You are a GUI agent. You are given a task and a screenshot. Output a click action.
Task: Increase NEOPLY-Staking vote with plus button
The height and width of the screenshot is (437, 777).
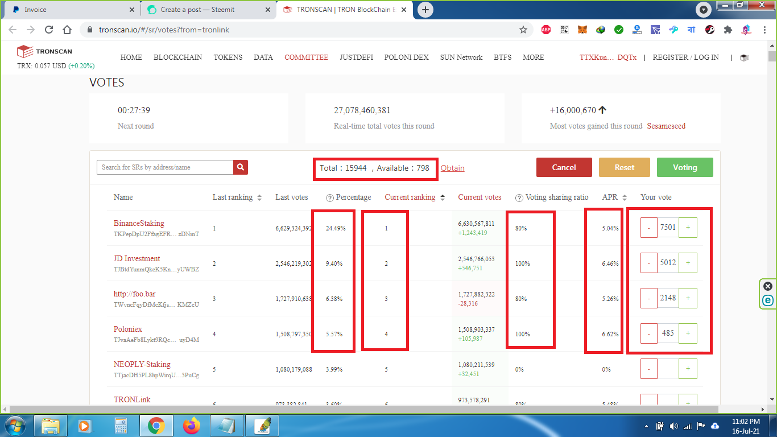(x=688, y=369)
